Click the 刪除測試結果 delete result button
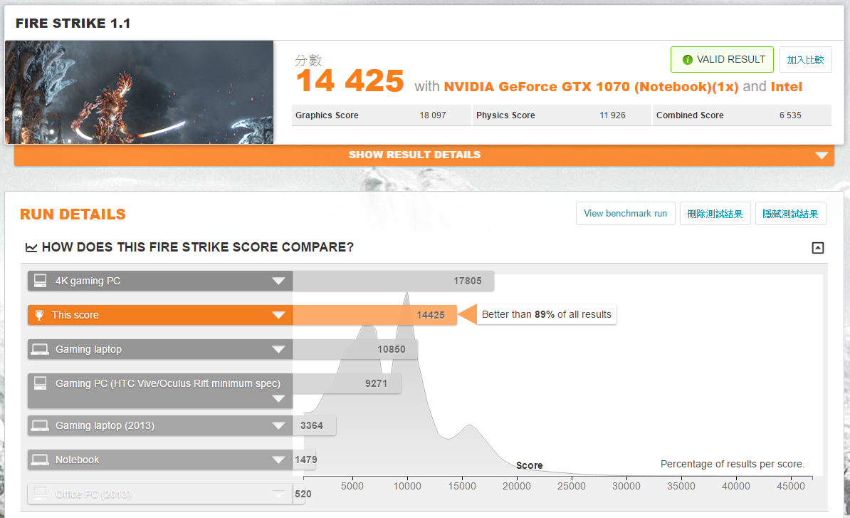Screen dimensions: 850x518 point(715,214)
